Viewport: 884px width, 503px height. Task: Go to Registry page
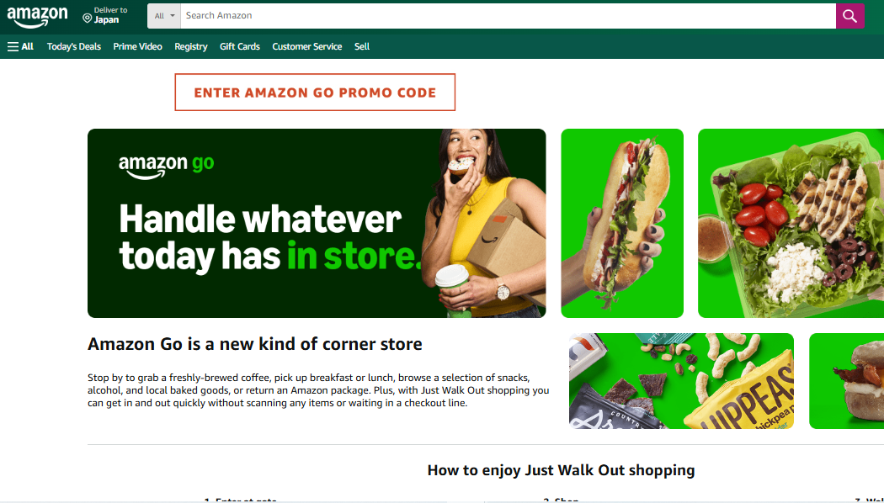pyautogui.click(x=190, y=47)
